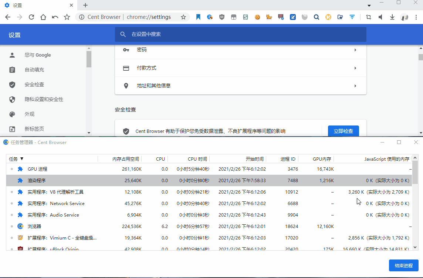This screenshot has width=423, height=278.
Task: Expand 地址和其他信息 row arrow
Action: click(355, 86)
